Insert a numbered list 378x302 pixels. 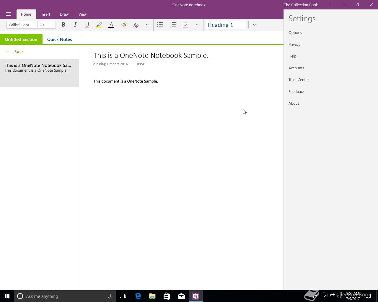[x=173, y=25]
